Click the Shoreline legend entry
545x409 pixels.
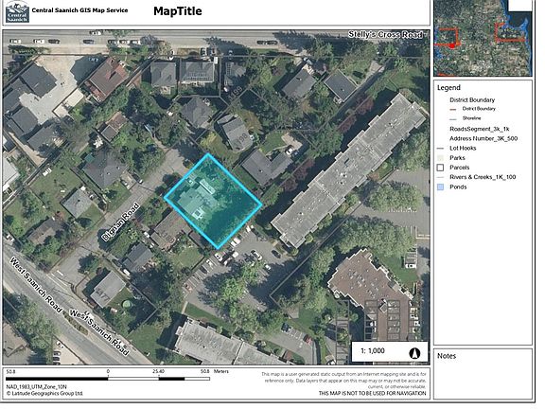click(471, 118)
